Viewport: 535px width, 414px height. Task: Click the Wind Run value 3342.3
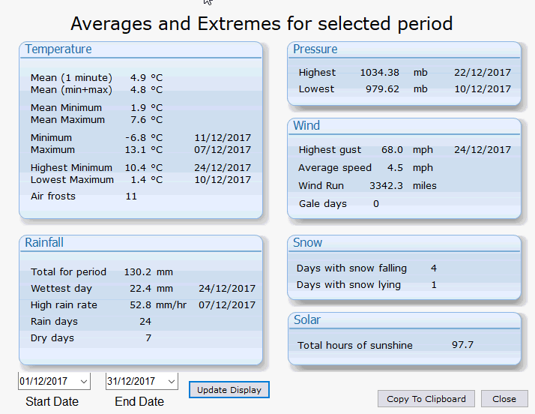pyautogui.click(x=386, y=185)
